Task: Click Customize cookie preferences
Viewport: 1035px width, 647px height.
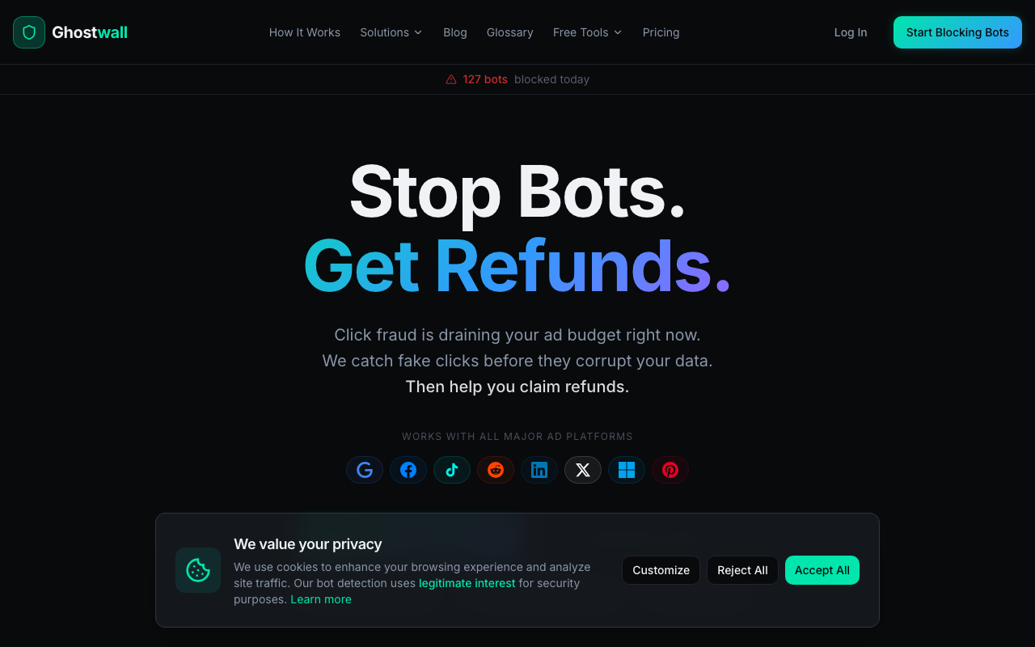Action: (x=661, y=570)
